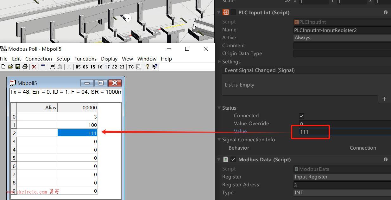Open the Window menu in Modbus Poll
The image size is (391, 200).
pos(147,59)
